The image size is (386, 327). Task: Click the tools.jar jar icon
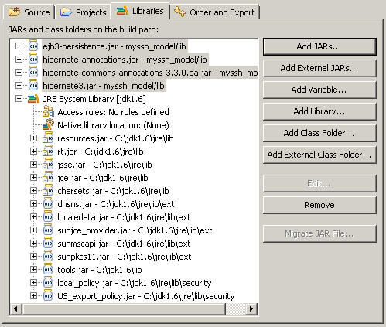click(48, 270)
